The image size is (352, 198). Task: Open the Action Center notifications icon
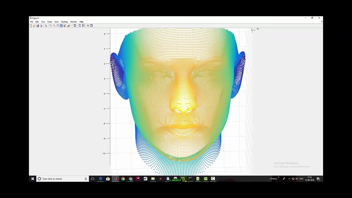coord(318,179)
